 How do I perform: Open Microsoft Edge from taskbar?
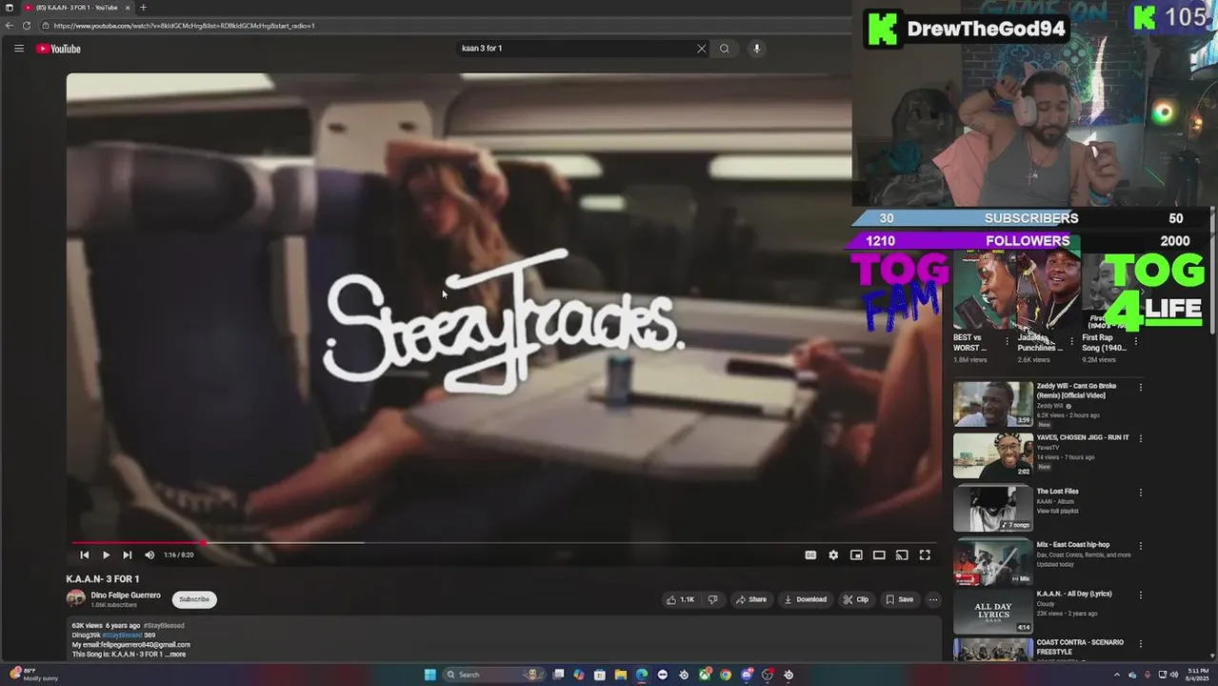(x=642, y=675)
